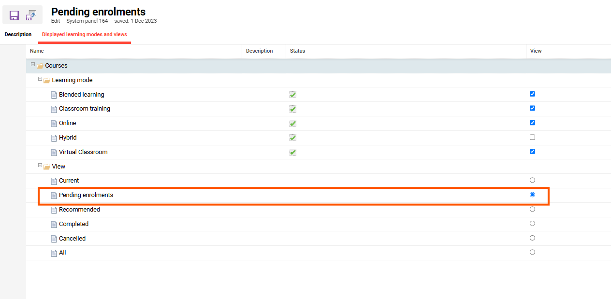611x299 pixels.
Task: Click the Save floppy disk icon
Action: pos(14,15)
